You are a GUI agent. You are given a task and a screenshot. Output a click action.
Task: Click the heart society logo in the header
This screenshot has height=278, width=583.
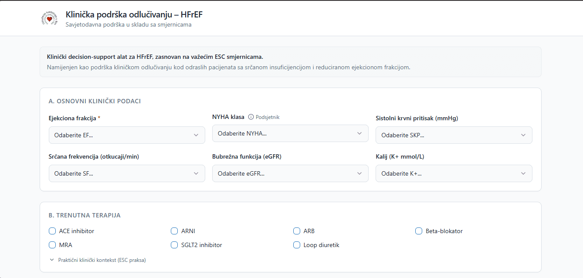(x=49, y=18)
